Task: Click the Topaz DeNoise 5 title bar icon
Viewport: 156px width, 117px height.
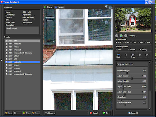Action: (x=2, y=2)
